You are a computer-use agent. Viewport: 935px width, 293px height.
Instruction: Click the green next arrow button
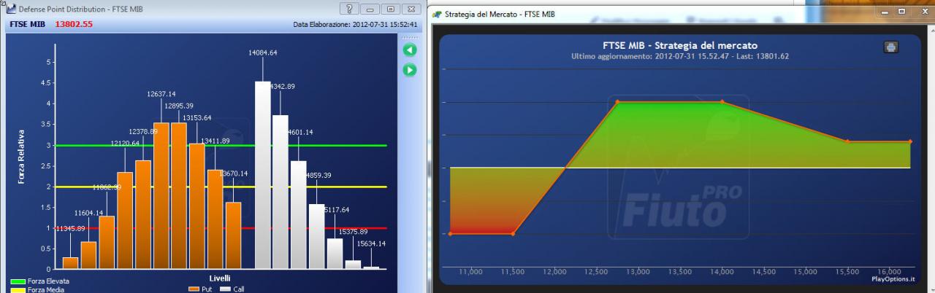tap(410, 70)
